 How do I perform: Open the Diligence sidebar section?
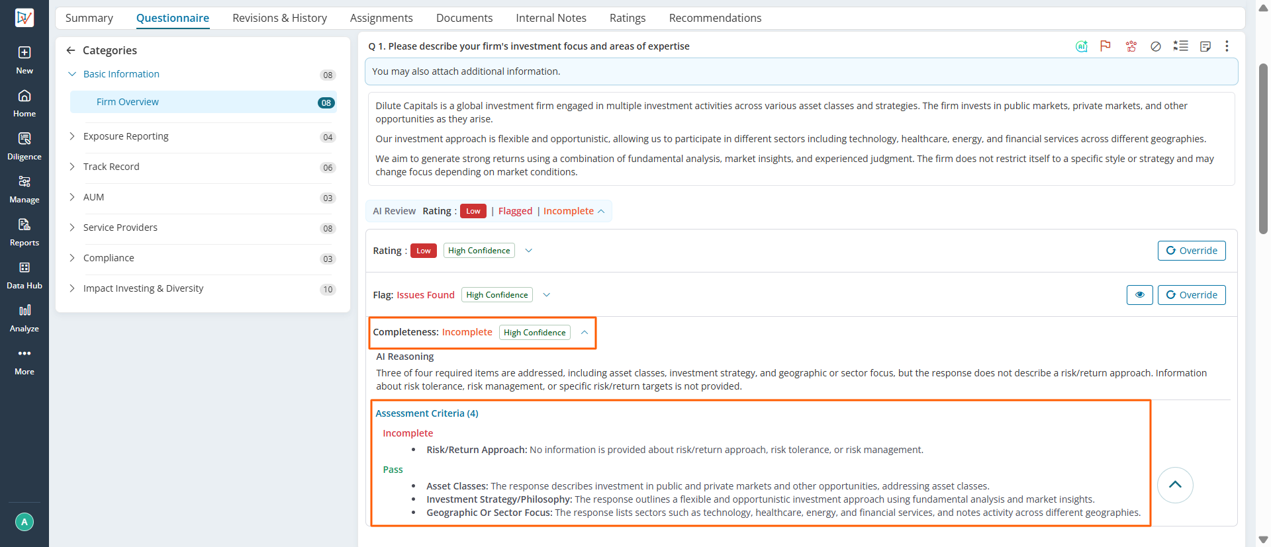24,146
